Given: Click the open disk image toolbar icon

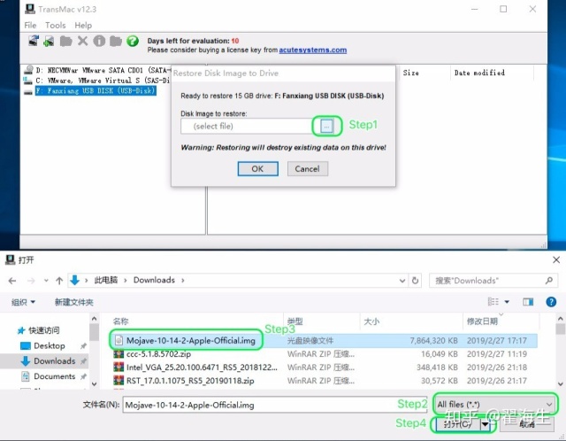Looking at the screenshot, I should click(x=34, y=41).
